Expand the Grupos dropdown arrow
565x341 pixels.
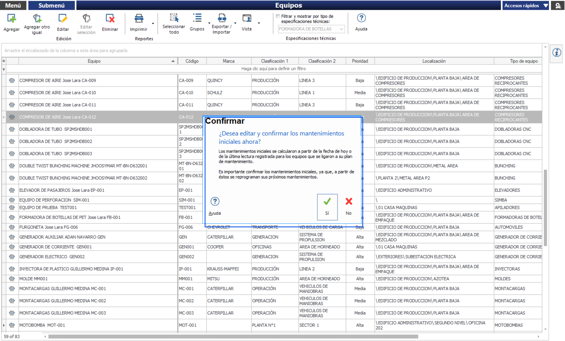(209, 23)
